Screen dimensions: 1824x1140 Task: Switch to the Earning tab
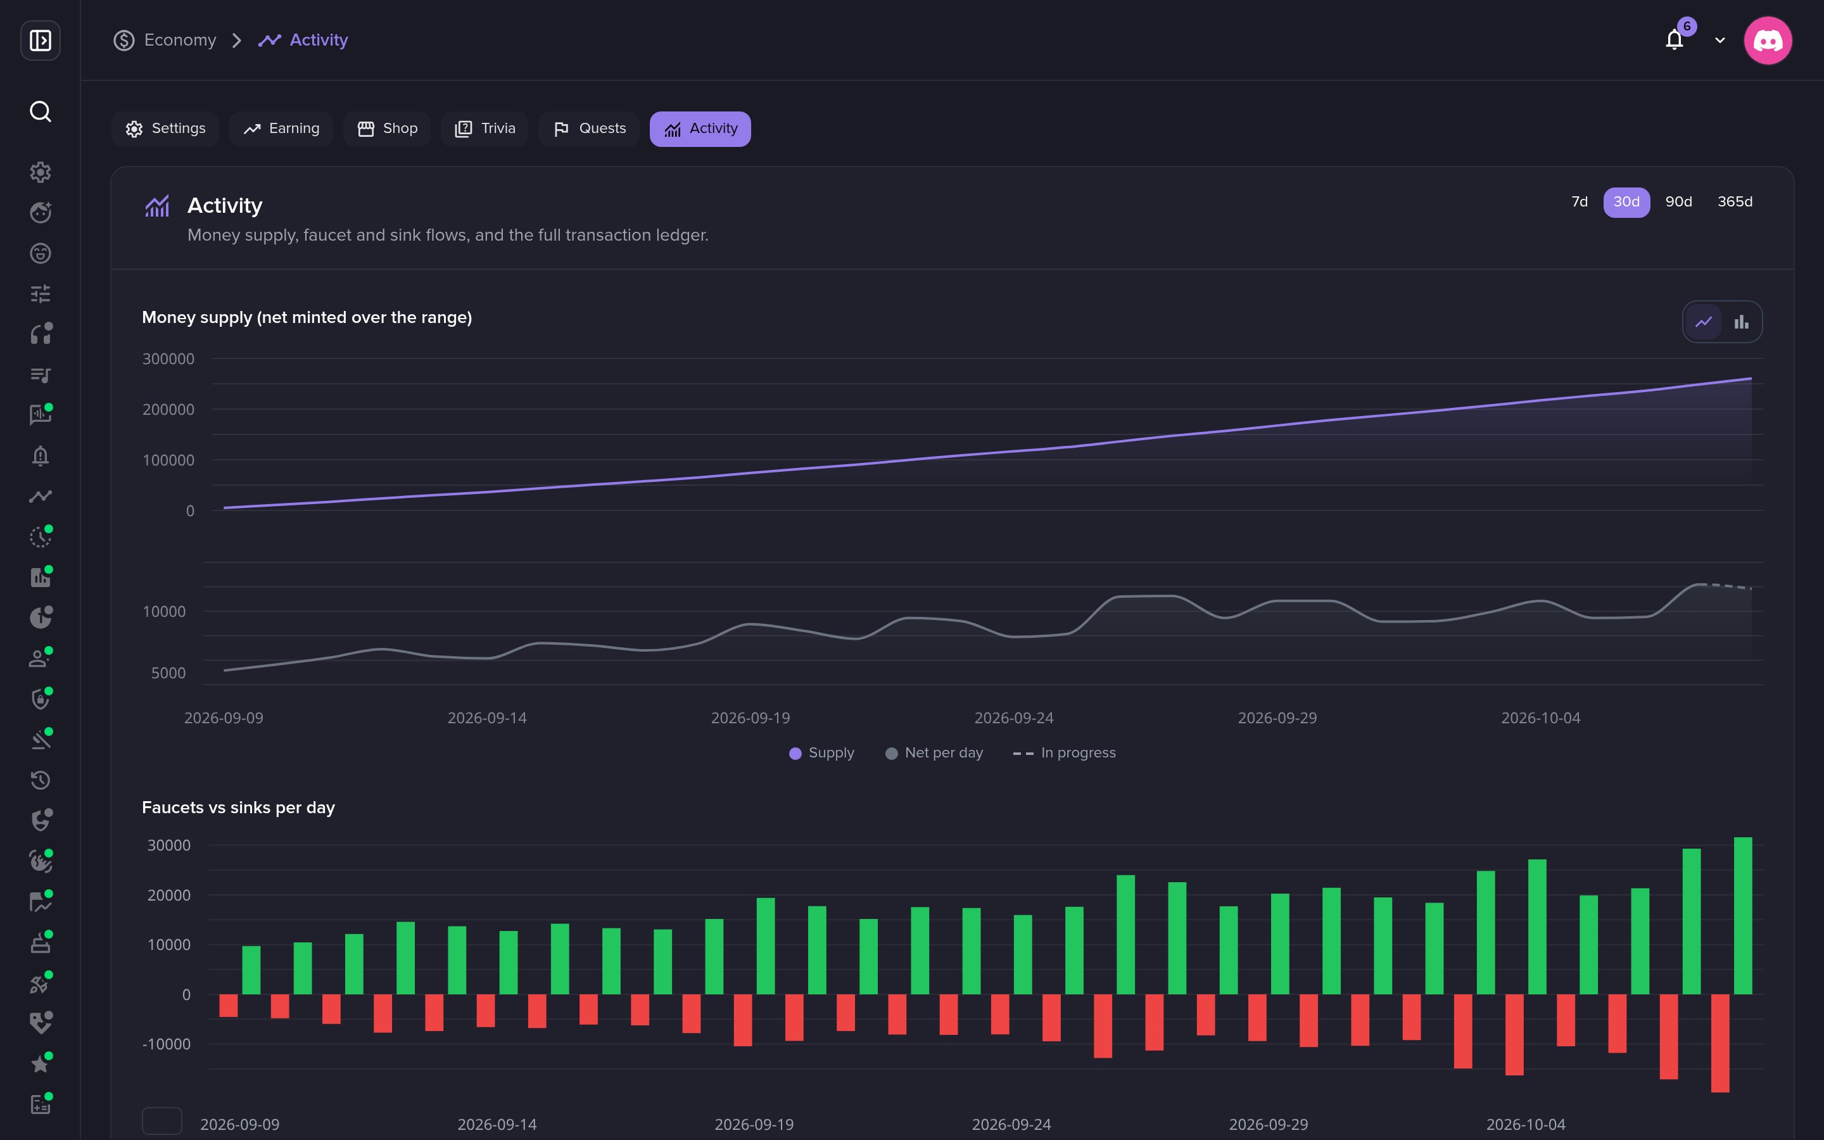[281, 128]
